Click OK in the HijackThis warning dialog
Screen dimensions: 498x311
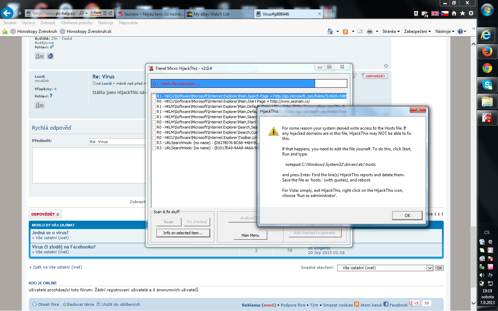point(407,215)
